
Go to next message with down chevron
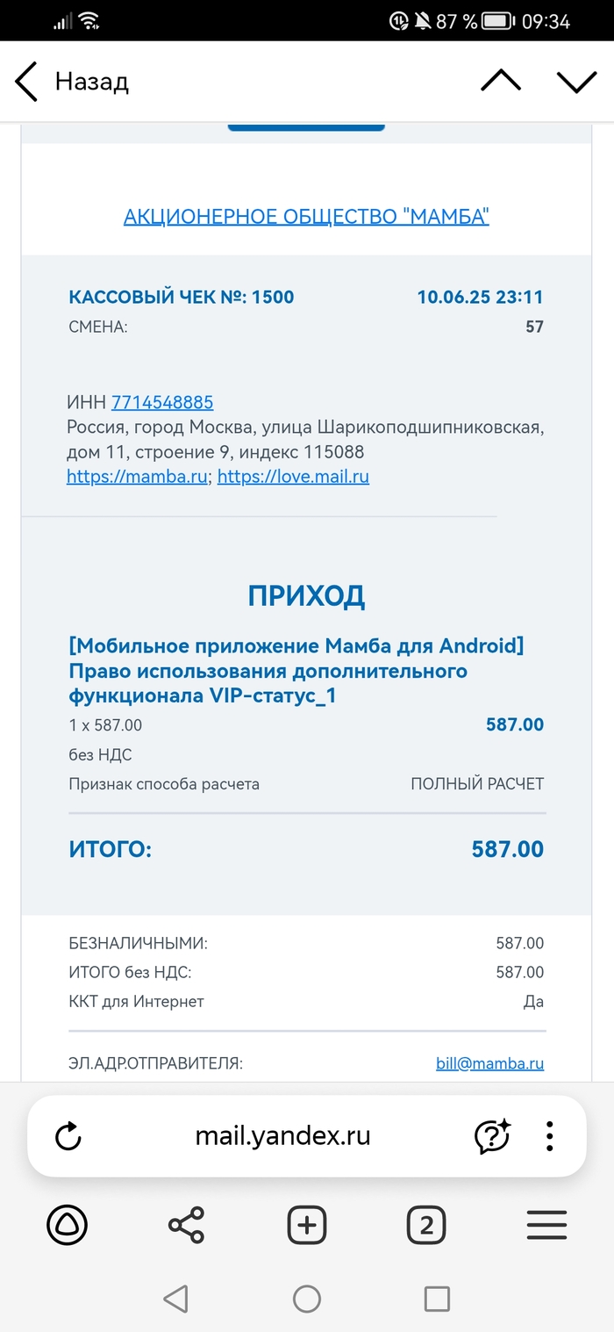click(576, 82)
